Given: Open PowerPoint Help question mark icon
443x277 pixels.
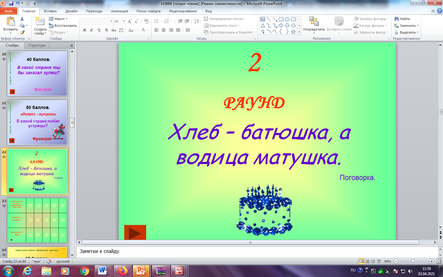Looking at the screenshot, I should click(439, 11).
